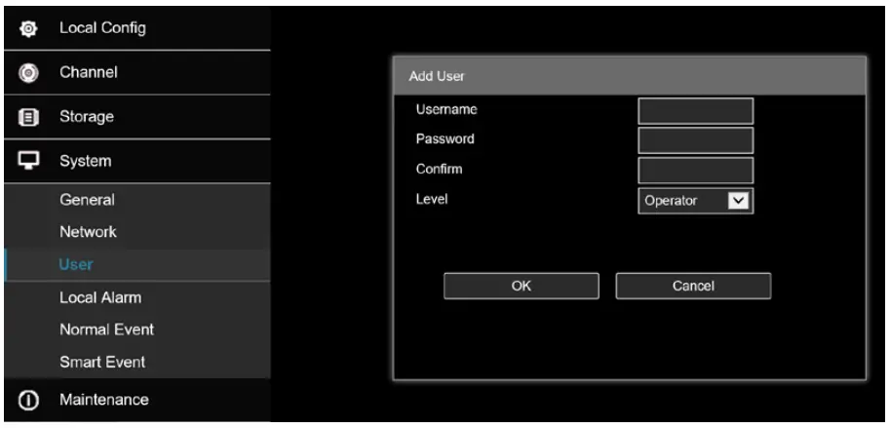This screenshot has height=428, width=890.
Task: Click the Add User dialog title
Action: [x=437, y=76]
